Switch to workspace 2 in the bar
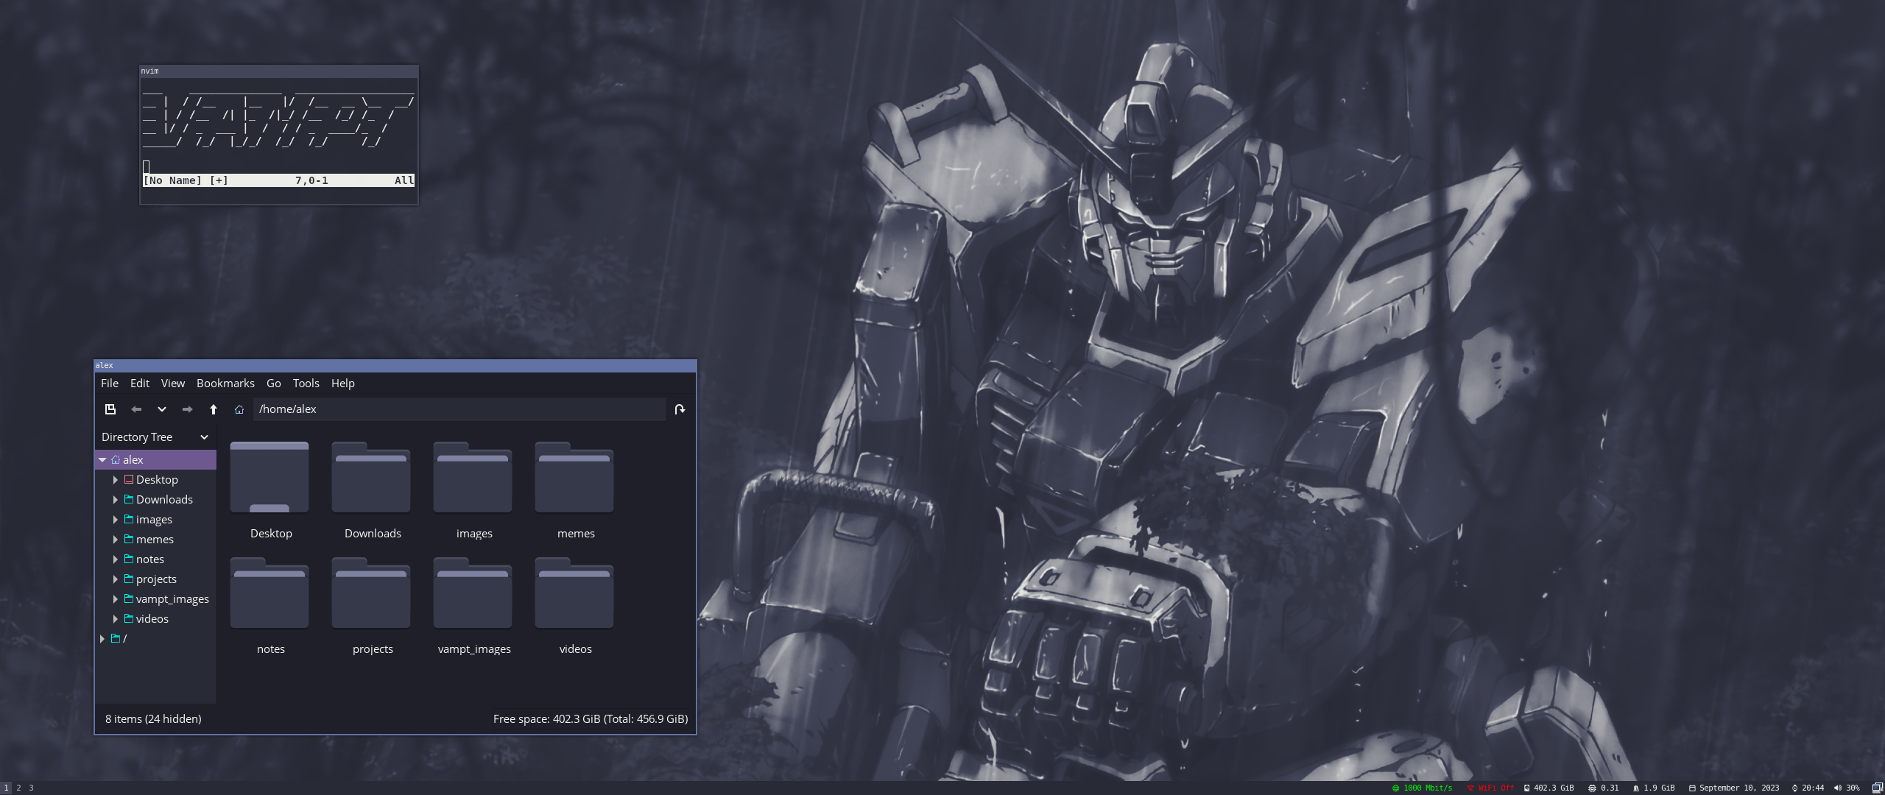This screenshot has width=1885, height=795. (18, 788)
